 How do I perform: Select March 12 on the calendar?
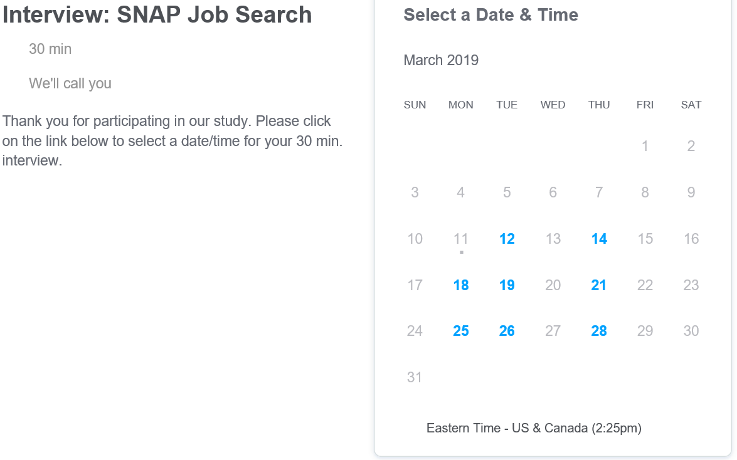(x=507, y=239)
